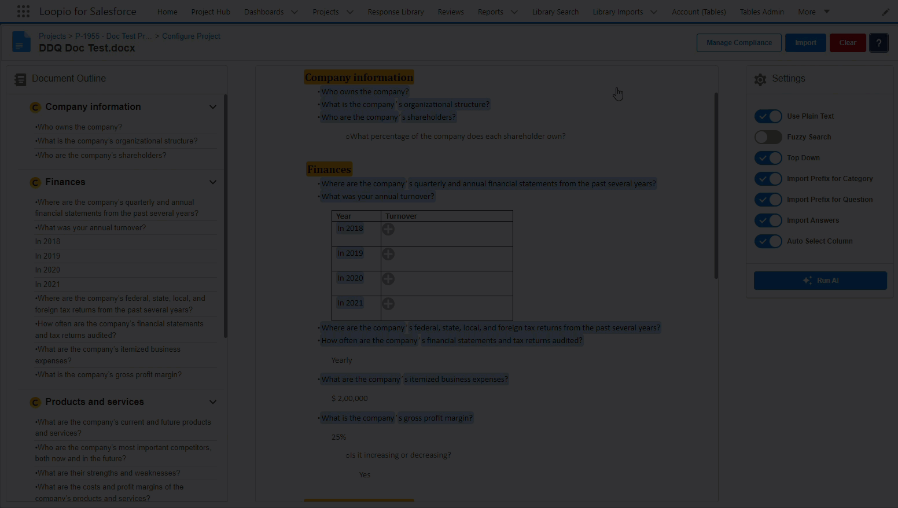The height and width of the screenshot is (508, 898).
Task: Toggle Auto Select Column setting
Action: point(768,241)
